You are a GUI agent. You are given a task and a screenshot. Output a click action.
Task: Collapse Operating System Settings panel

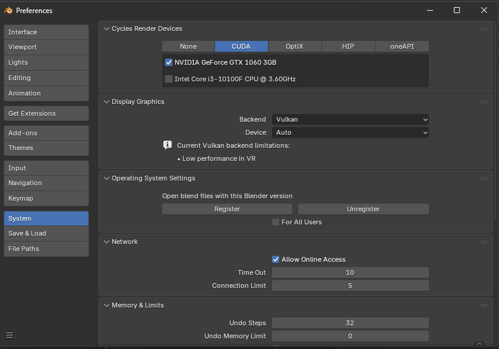tap(106, 178)
